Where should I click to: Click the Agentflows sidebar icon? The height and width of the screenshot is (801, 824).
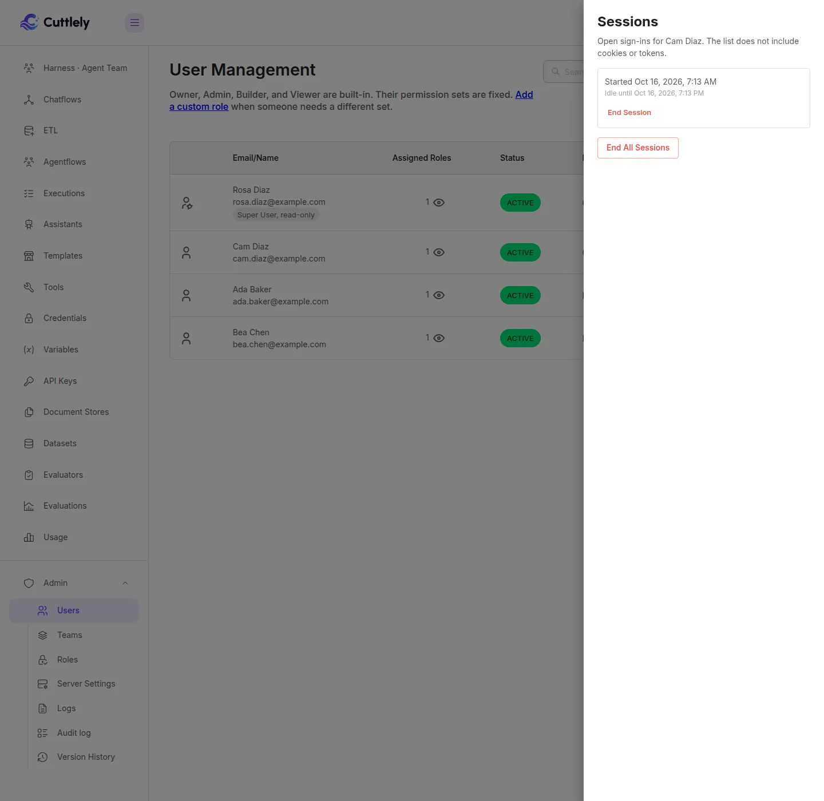[x=29, y=162]
